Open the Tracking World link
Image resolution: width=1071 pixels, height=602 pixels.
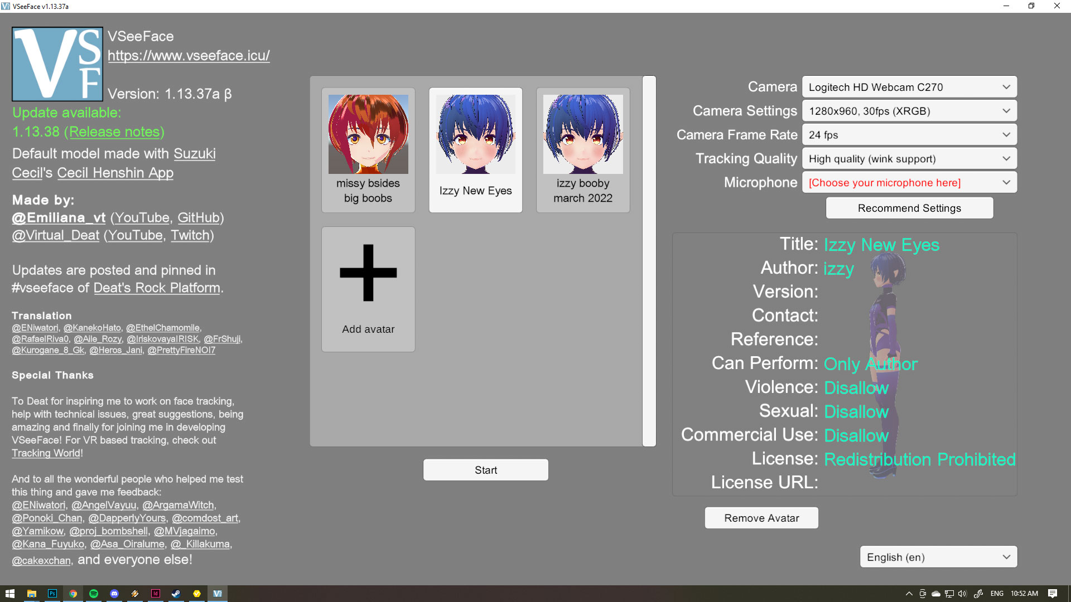coord(46,453)
